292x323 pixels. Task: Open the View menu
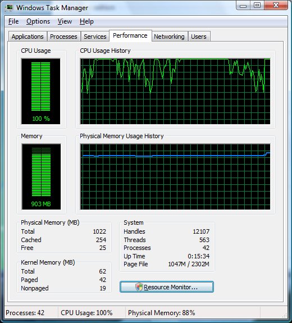click(x=65, y=21)
